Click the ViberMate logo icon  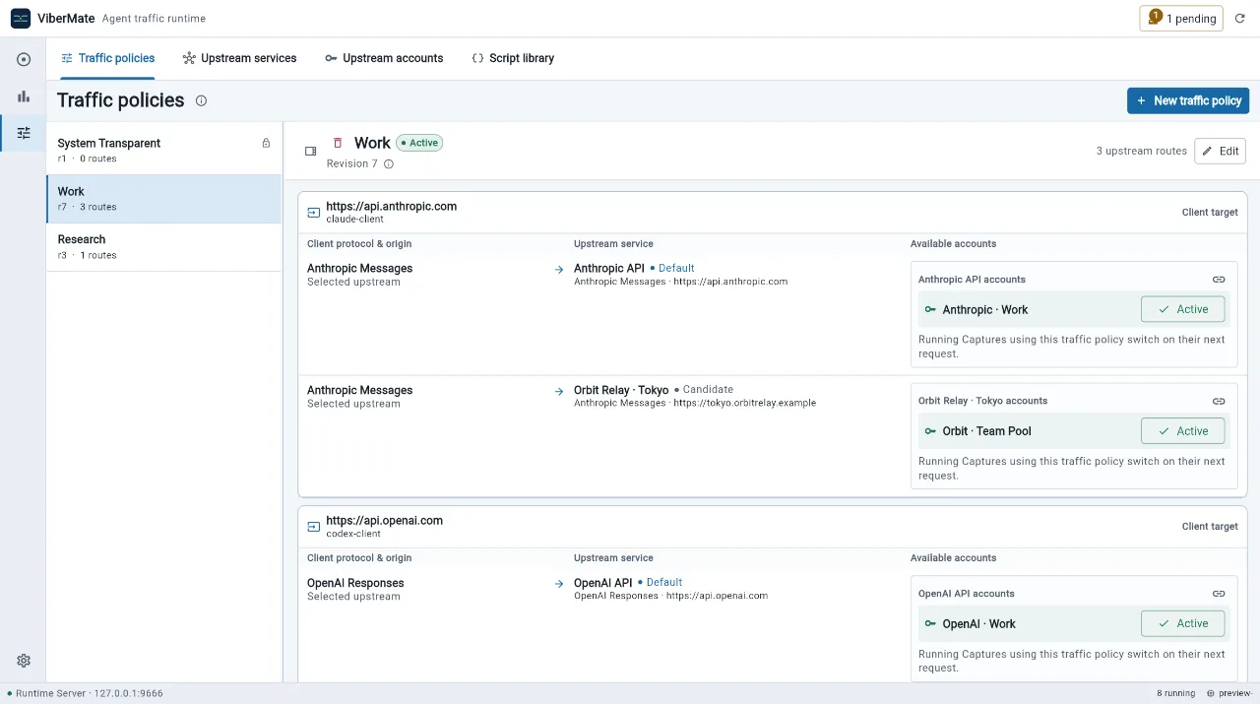point(21,18)
